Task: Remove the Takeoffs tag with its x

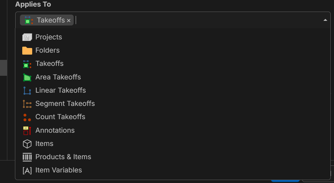Action: 69,21
